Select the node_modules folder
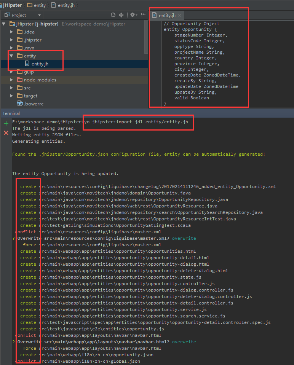This screenshot has height=365, width=294. [x=40, y=80]
